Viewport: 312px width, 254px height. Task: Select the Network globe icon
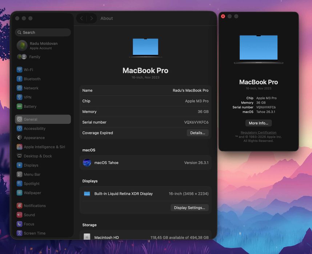[x=19, y=88]
